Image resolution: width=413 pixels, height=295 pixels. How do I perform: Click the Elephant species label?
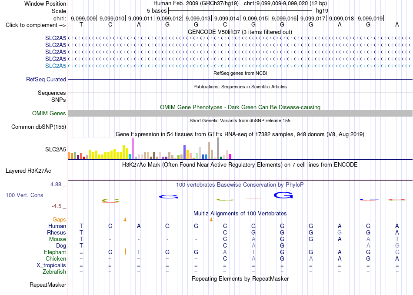coord(55,252)
